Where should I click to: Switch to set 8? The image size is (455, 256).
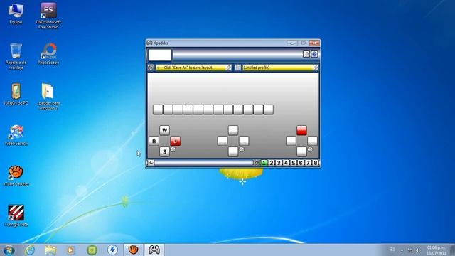[x=315, y=163]
